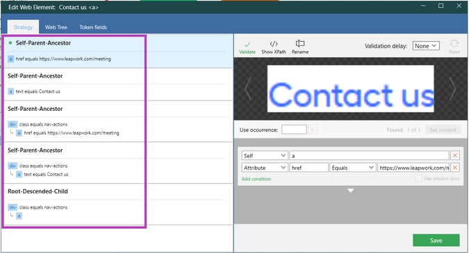Image resolution: width=469 pixels, height=253 pixels.
Task: Click the Add condition link
Action: (x=256, y=179)
